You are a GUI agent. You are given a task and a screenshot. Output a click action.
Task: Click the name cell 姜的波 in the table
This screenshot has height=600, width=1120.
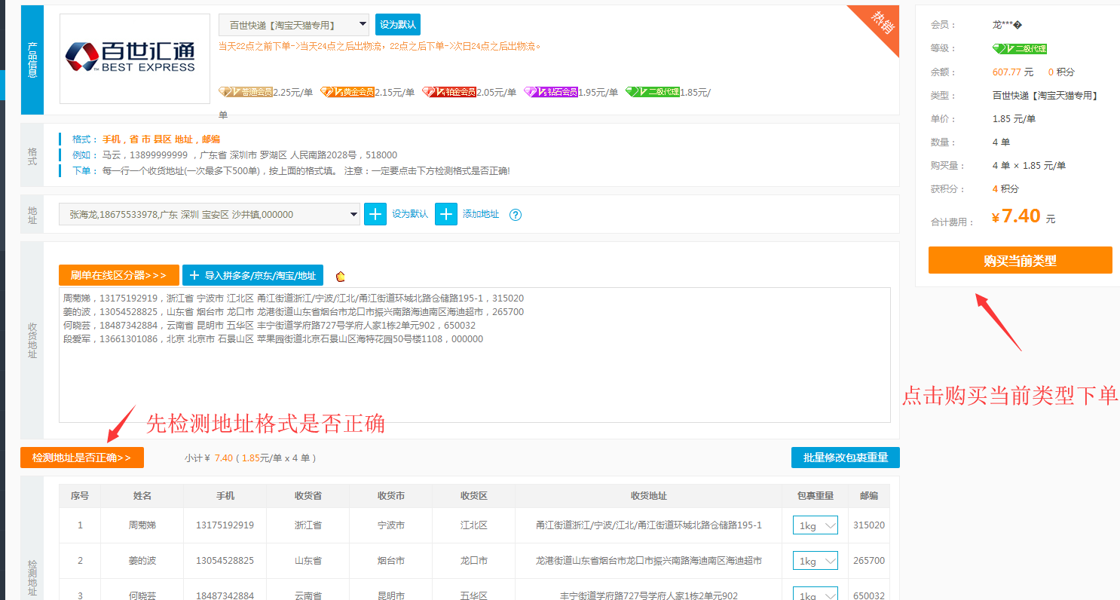pyautogui.click(x=142, y=561)
